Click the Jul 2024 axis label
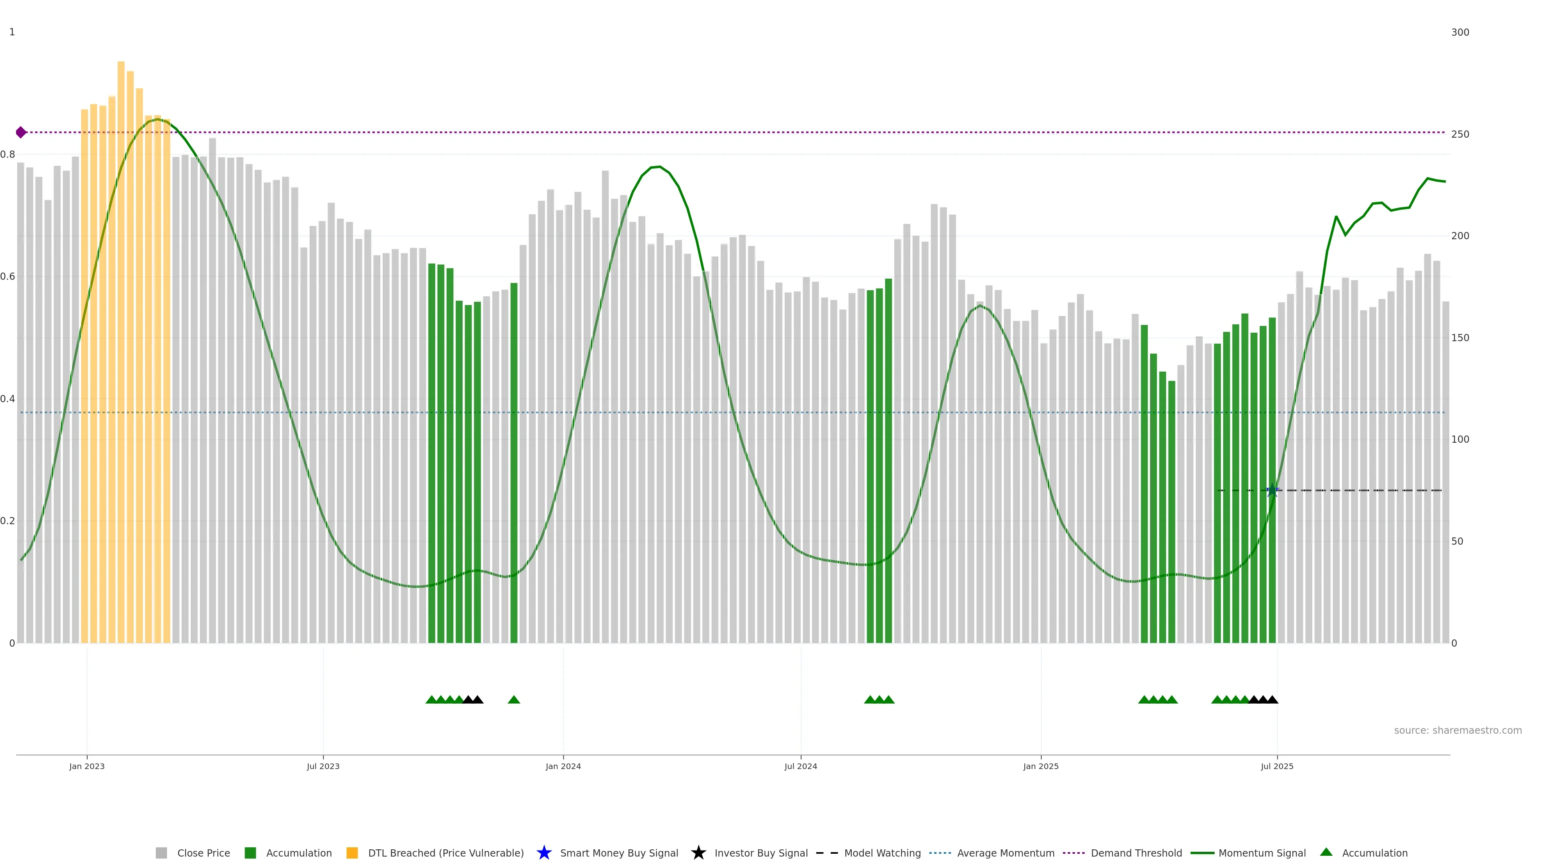The image size is (1542, 867). [800, 766]
